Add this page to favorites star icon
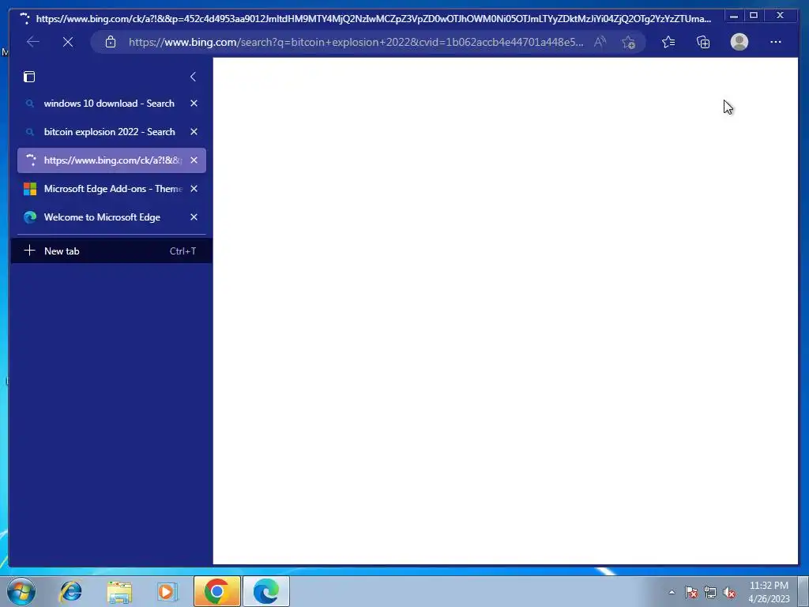Image resolution: width=809 pixels, height=607 pixels. pos(628,42)
